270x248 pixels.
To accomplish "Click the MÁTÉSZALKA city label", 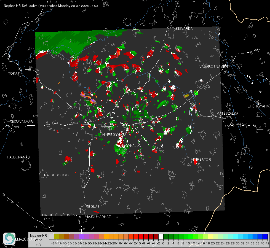I will 227,114.
